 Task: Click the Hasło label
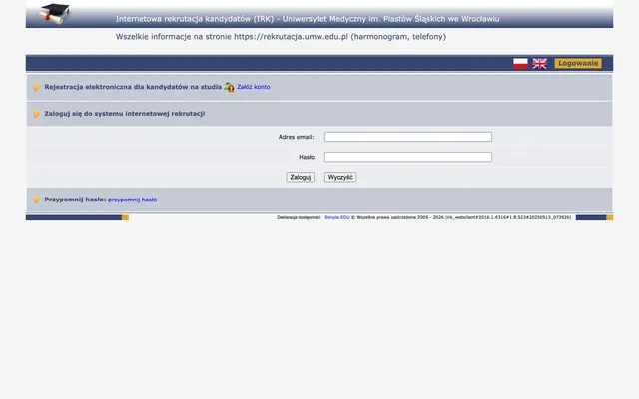307,157
